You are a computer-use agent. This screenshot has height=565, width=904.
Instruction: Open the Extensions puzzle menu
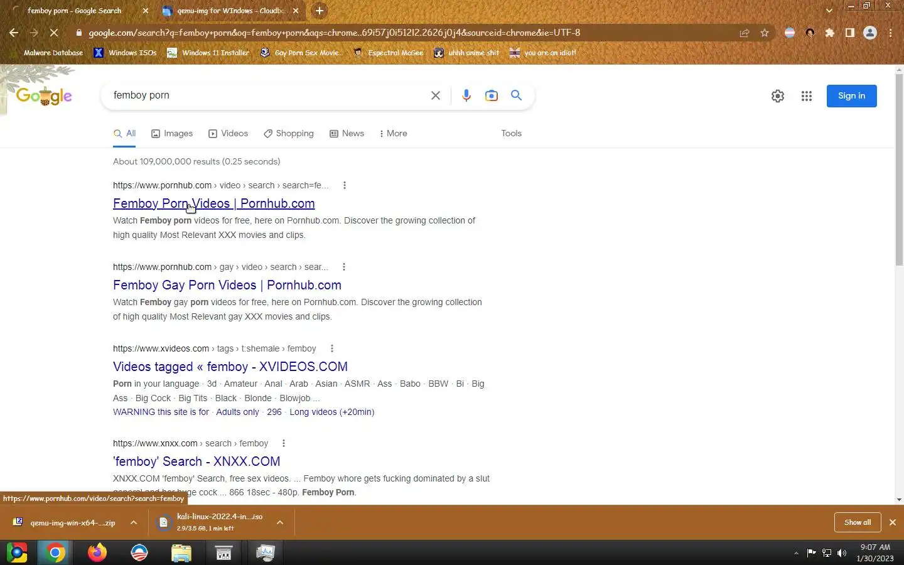(830, 33)
